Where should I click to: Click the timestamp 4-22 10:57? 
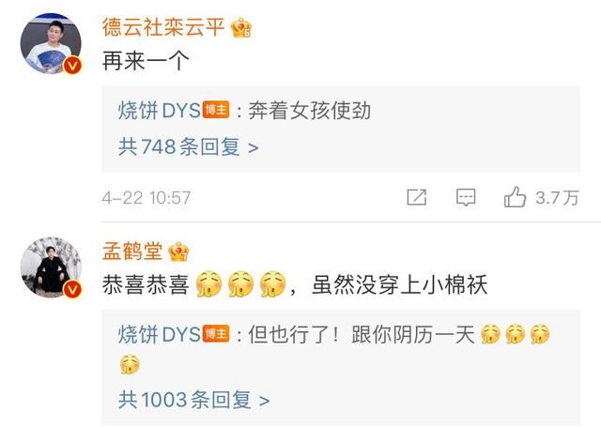tap(146, 198)
